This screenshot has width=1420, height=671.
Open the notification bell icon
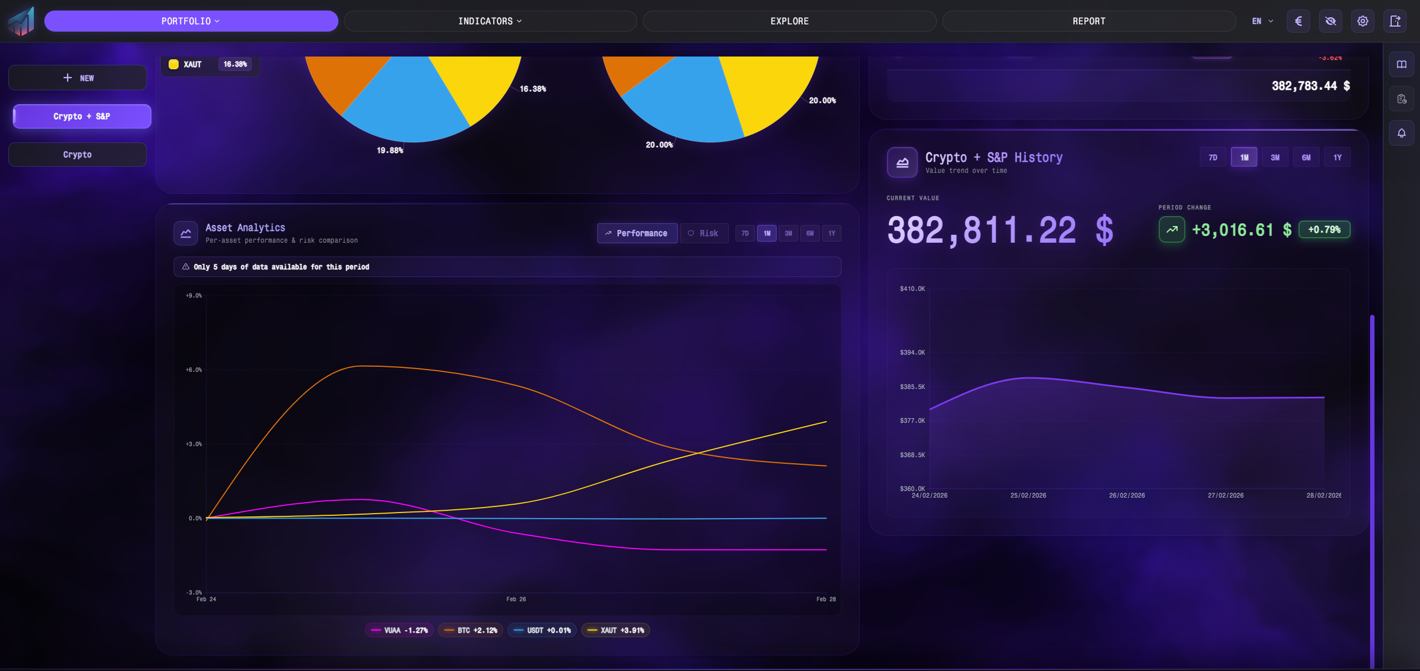coord(1401,133)
